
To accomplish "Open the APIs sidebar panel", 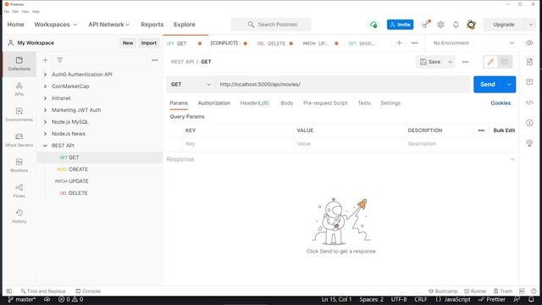I will [x=19, y=89].
